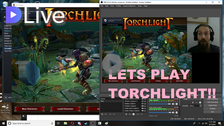Open the Profile menu
Screen dimensions: 224x126
[118, 6]
